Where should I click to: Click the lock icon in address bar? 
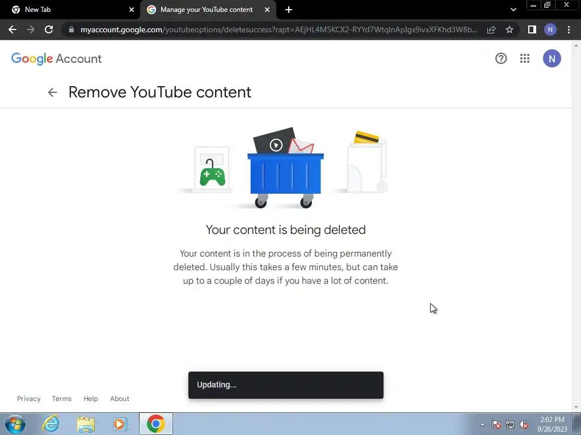click(71, 29)
